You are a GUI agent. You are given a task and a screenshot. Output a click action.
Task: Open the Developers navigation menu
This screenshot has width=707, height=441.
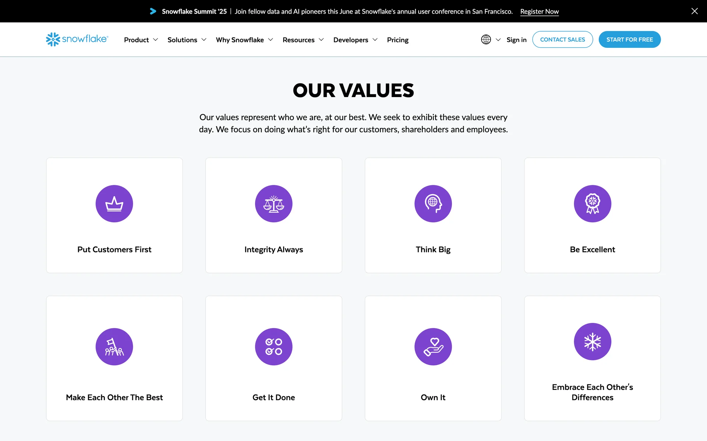[x=355, y=40]
